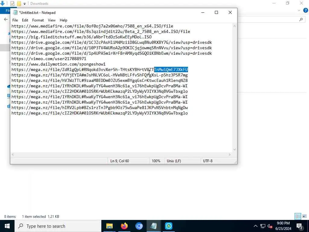309x232 pixels.
Task: Click the 100% zoom status bar entry
Action: tap(156, 161)
